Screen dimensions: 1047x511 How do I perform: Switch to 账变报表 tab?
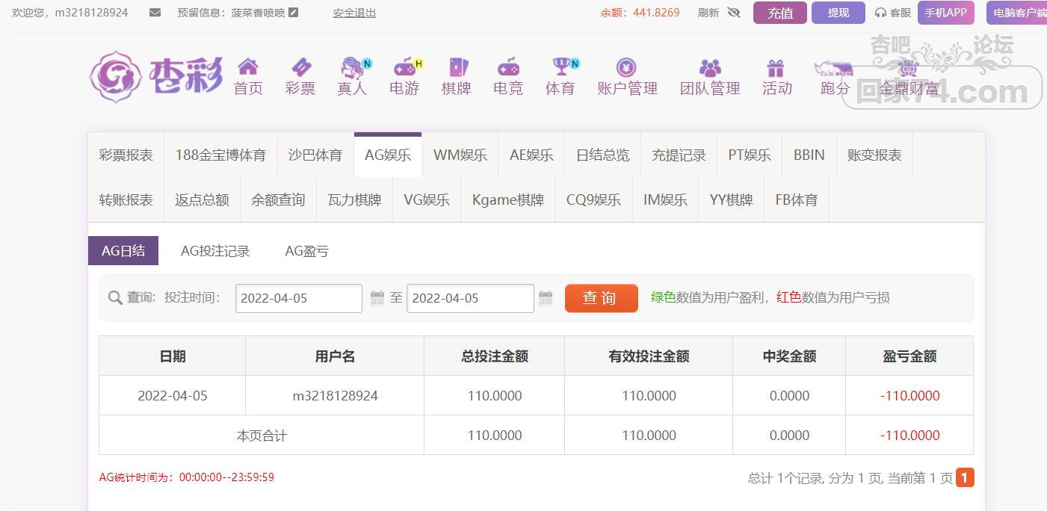pyautogui.click(x=874, y=155)
